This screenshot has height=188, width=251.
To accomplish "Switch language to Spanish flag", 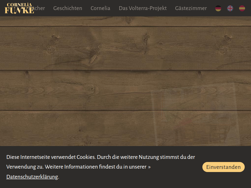I will (x=242, y=8).
